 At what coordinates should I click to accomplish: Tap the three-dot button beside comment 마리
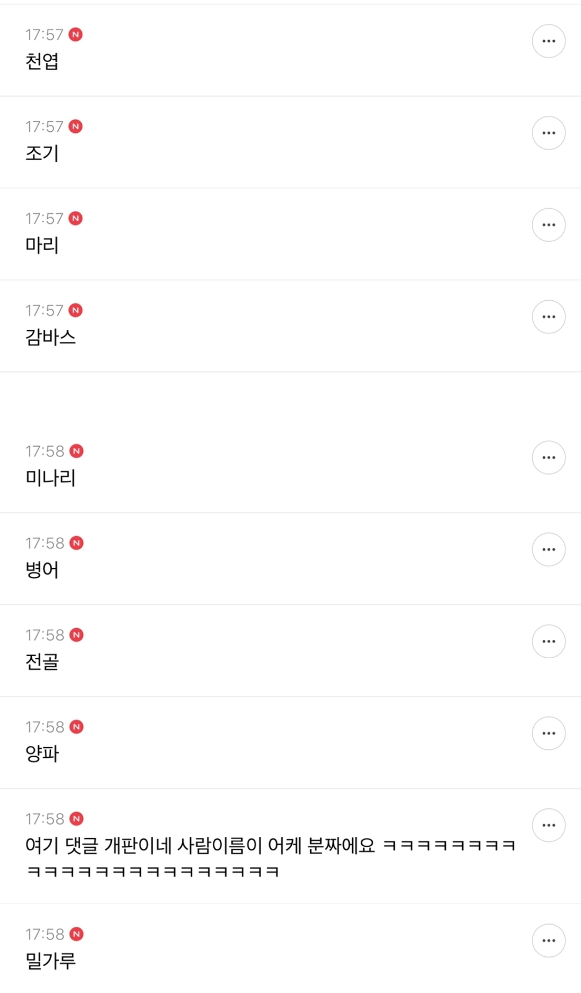click(x=548, y=225)
